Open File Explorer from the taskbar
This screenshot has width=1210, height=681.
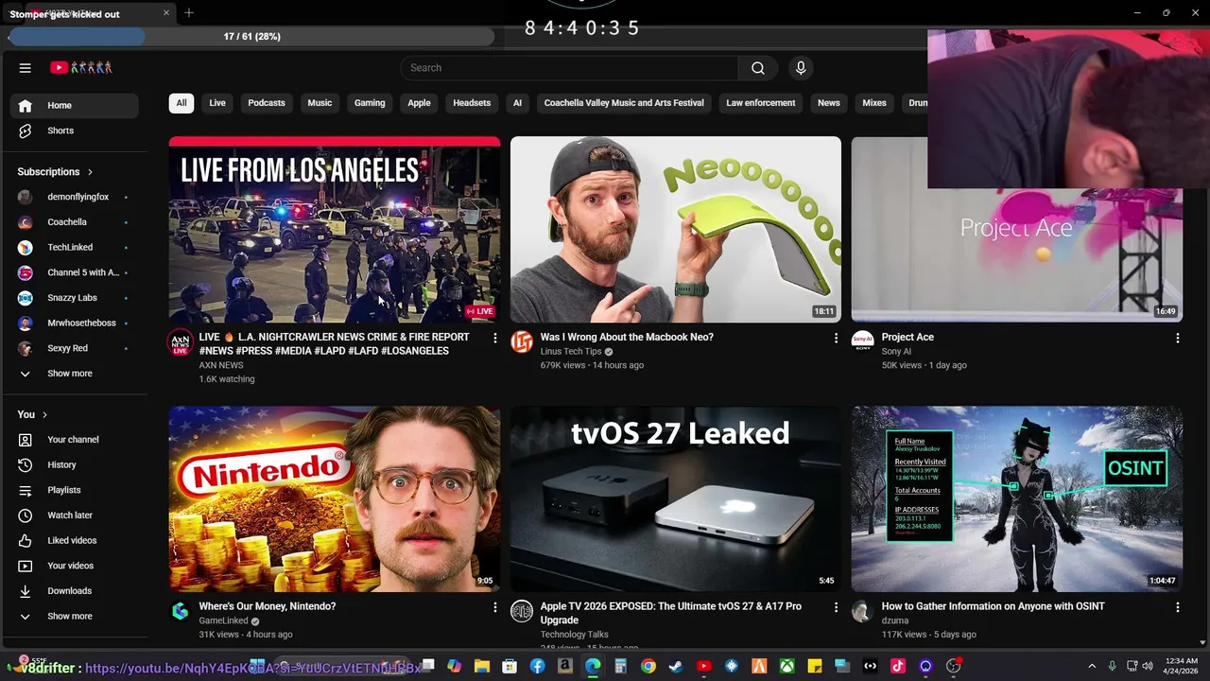[482, 667]
